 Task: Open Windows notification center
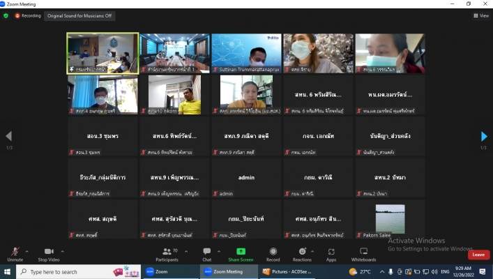click(x=483, y=272)
